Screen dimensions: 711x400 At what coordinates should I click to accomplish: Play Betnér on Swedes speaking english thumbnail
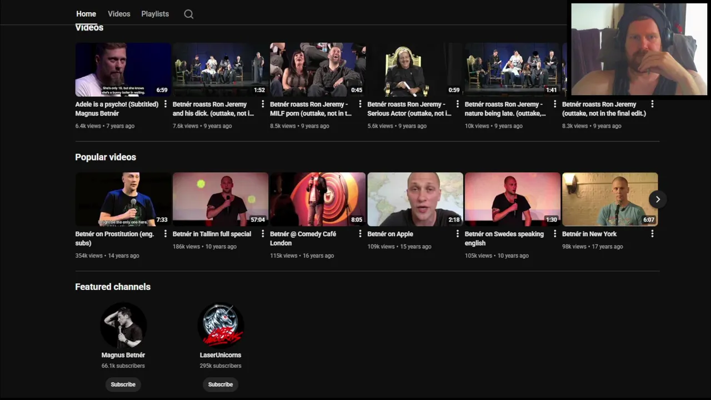(x=513, y=199)
